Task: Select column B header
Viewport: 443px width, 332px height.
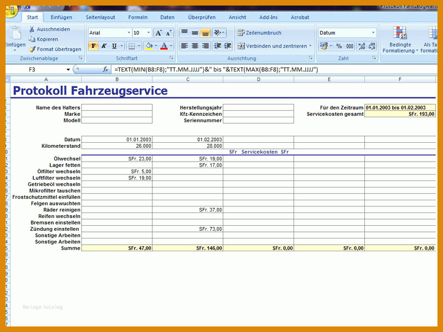Action: point(117,80)
